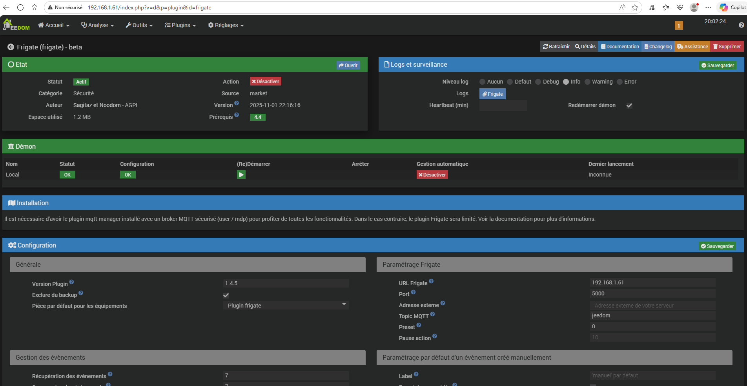
Task: Open the Accueil menu
Action: [54, 25]
